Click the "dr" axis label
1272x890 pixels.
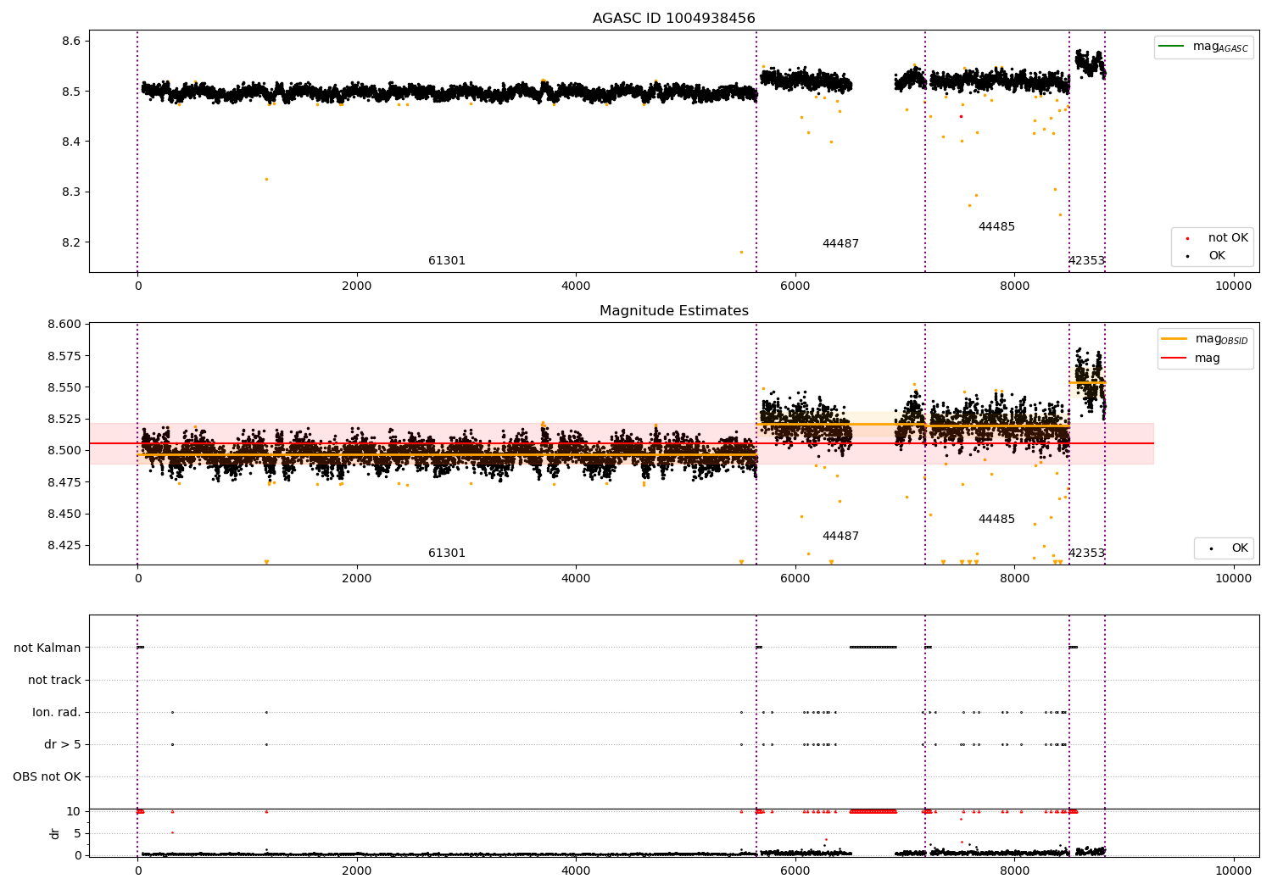pos(54,833)
